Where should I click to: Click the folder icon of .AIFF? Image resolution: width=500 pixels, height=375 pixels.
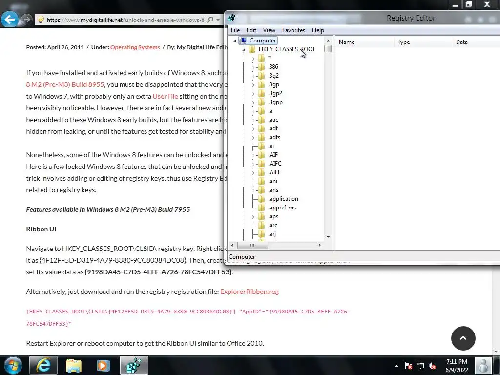pyautogui.click(x=262, y=172)
